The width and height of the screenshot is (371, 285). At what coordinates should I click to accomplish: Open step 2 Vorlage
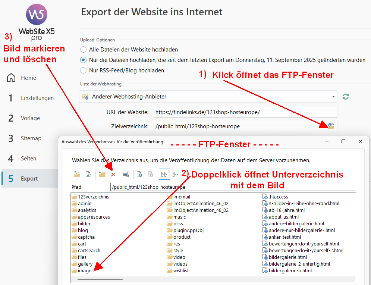[x=24, y=118]
